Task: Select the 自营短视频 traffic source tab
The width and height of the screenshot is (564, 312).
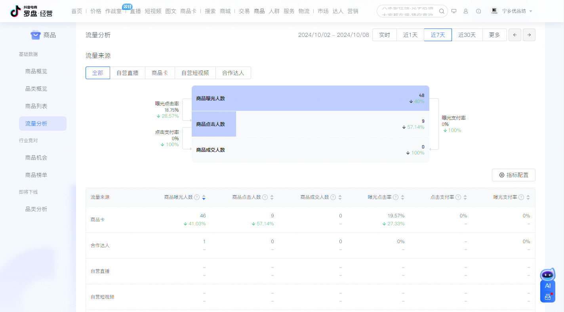Action: 195,73
